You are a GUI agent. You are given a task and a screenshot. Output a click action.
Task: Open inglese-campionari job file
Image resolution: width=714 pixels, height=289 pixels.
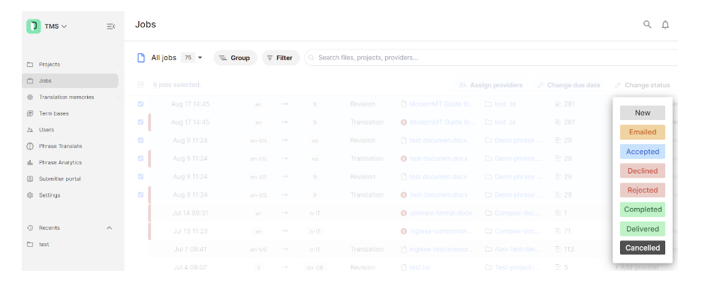point(442,231)
